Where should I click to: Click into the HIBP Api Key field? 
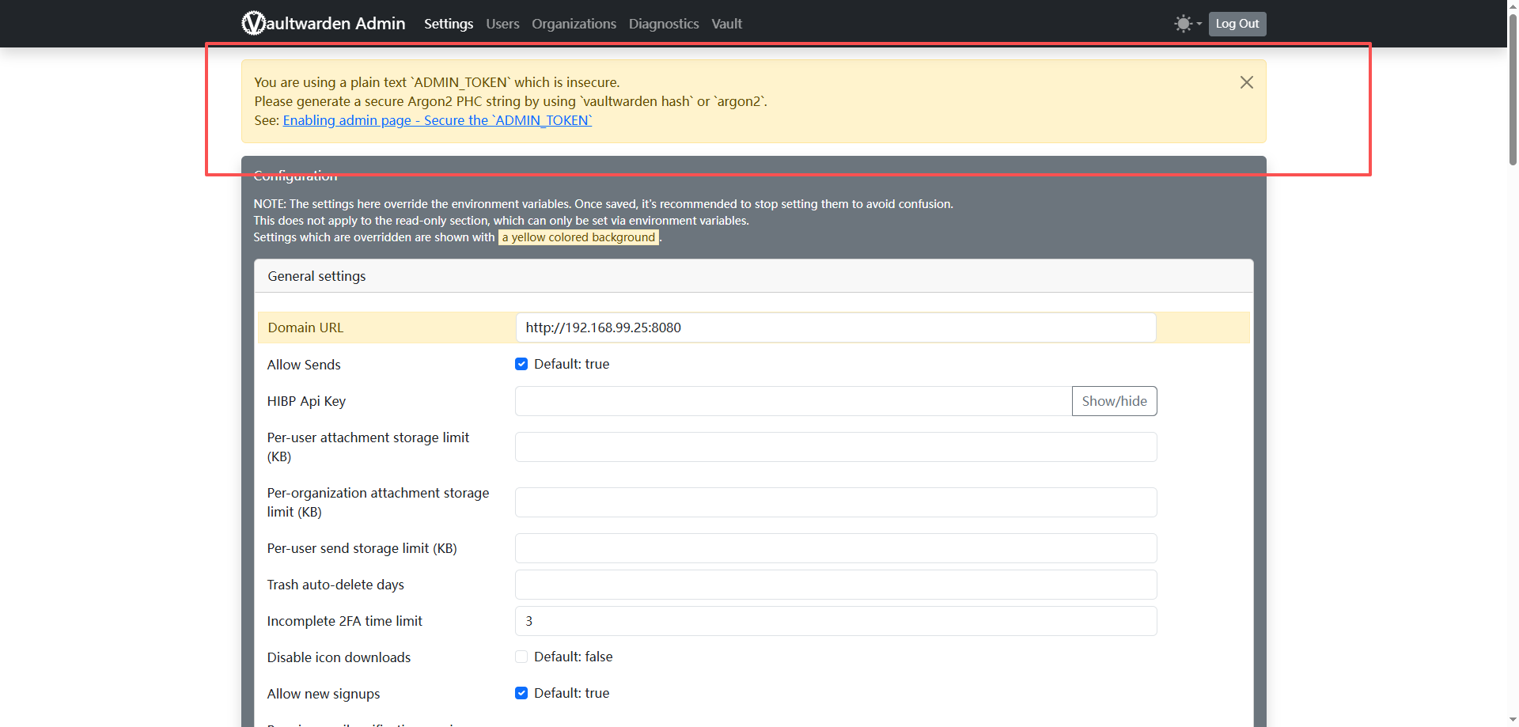pyautogui.click(x=793, y=401)
